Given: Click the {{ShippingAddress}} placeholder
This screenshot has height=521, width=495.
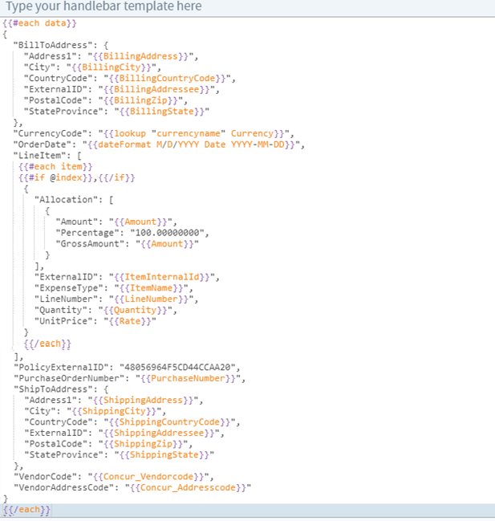Looking at the screenshot, I should 143,401.
